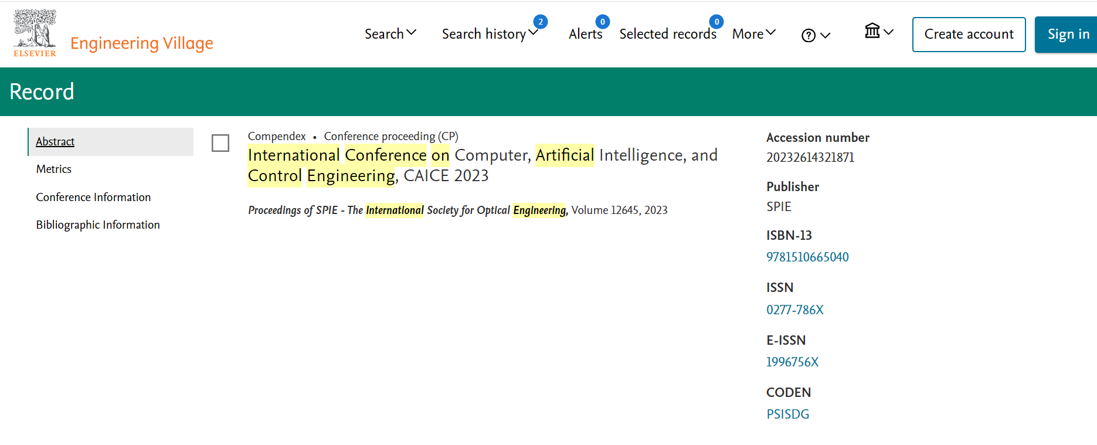
Task: Switch to the Metrics section
Action: pos(54,169)
